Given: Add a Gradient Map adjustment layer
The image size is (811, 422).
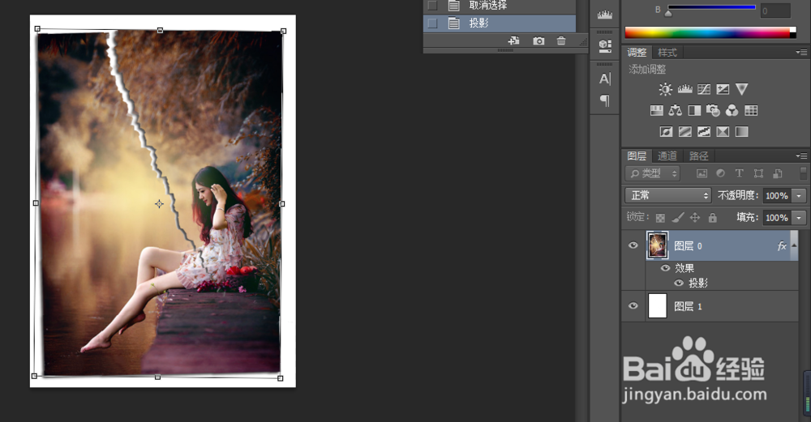Looking at the screenshot, I should pos(742,132).
